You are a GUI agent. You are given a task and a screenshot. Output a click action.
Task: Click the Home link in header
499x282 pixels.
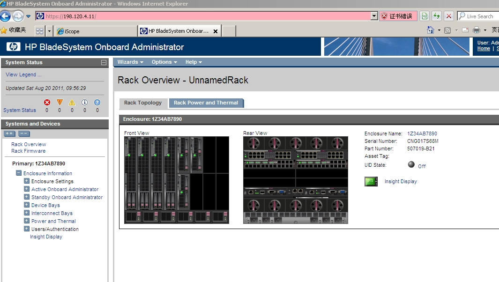point(484,48)
